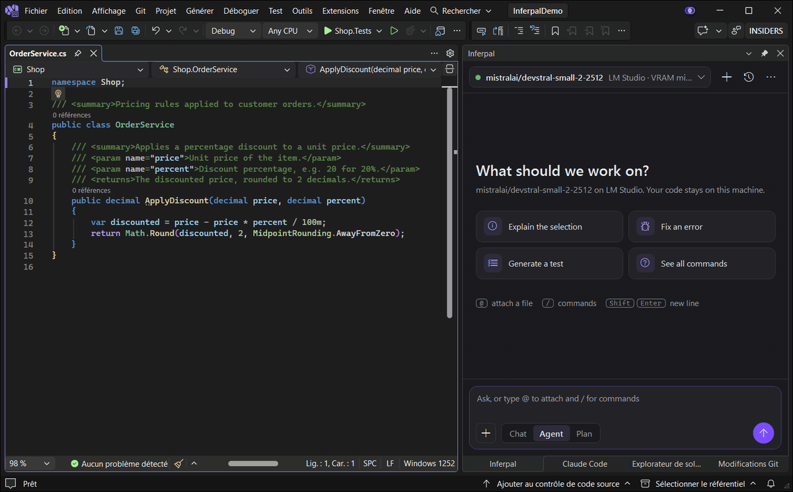Open the Shop.OrderService type dropdown
This screenshot has height=492, width=793.
click(225, 69)
